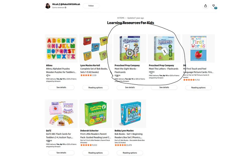Click the heart likes icon
This screenshot has height=163, width=247.
(214, 6)
